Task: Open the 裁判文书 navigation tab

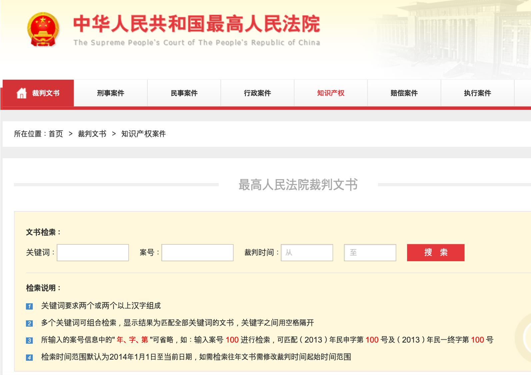Action: [46, 93]
